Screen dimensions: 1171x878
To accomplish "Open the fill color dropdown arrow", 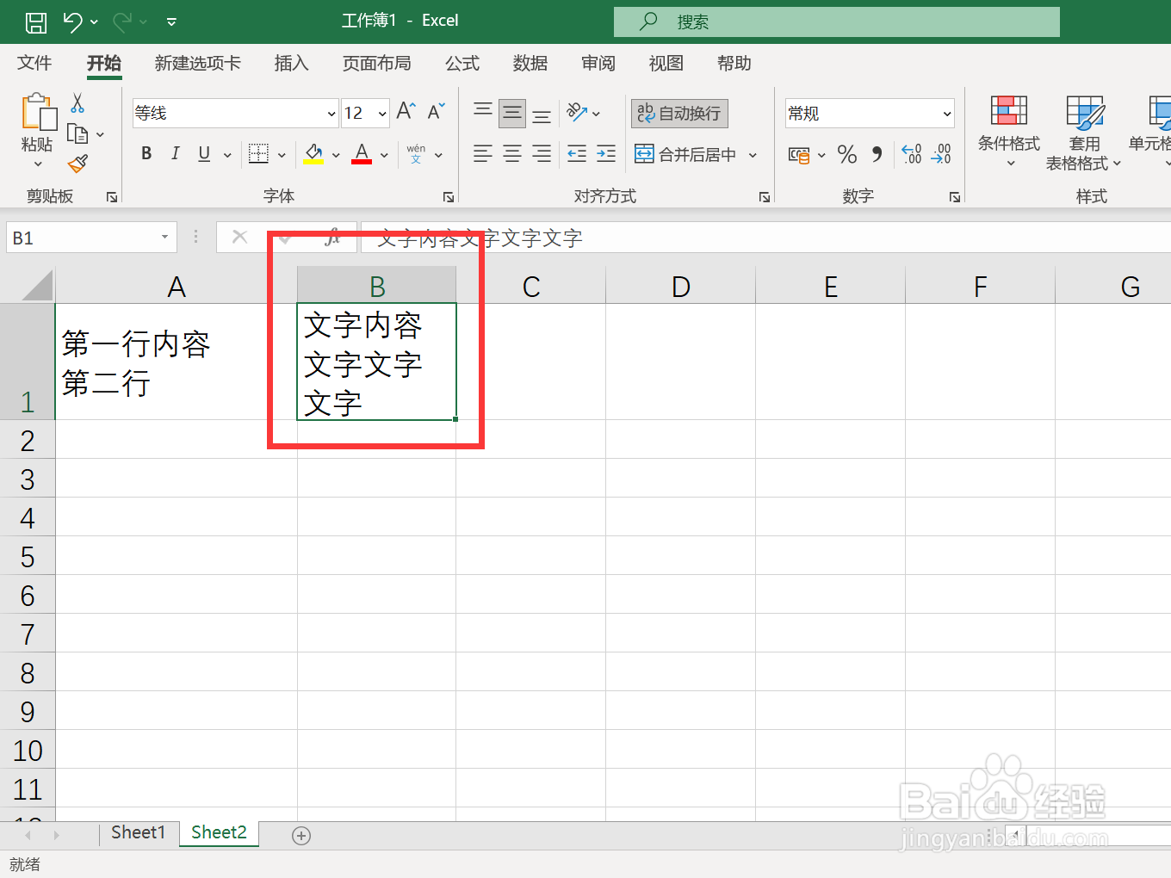I will pyautogui.click(x=335, y=155).
